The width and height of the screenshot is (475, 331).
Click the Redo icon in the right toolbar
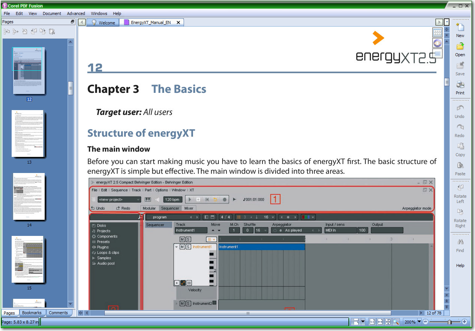tap(460, 127)
